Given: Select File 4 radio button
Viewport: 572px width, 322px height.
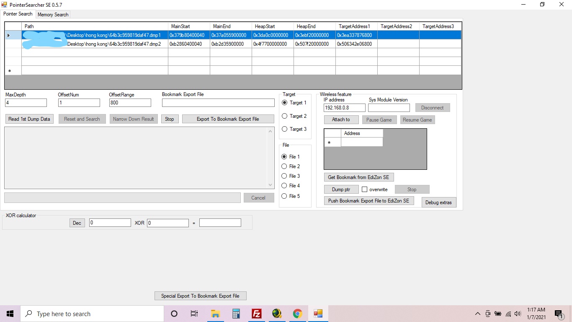Looking at the screenshot, I should pos(284,186).
